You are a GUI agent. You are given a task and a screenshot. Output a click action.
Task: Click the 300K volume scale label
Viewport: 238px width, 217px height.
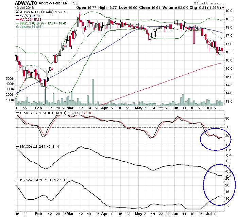(10, 89)
